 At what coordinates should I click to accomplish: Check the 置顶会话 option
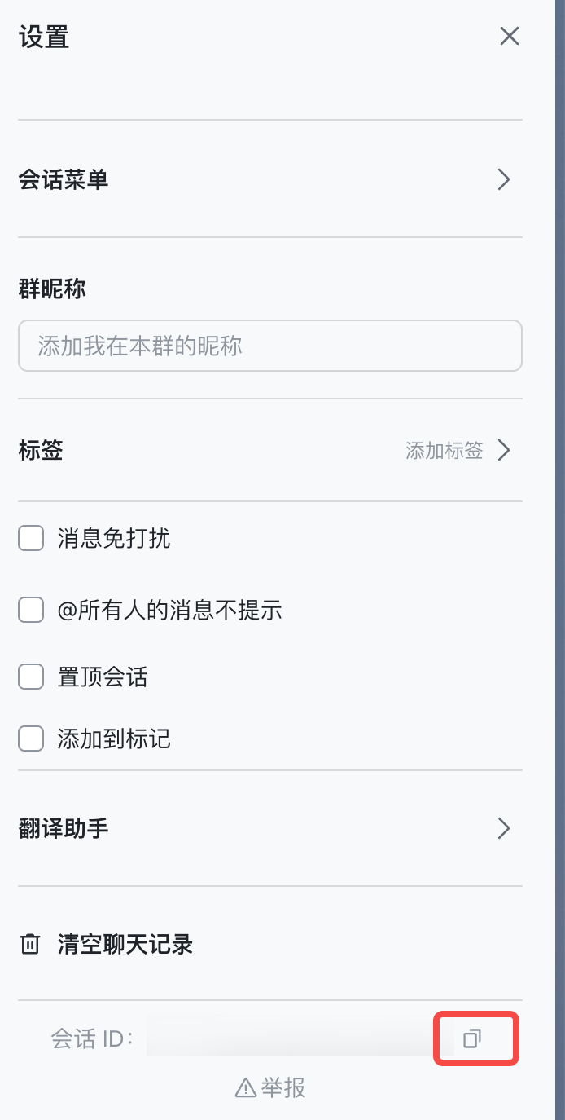click(x=31, y=677)
